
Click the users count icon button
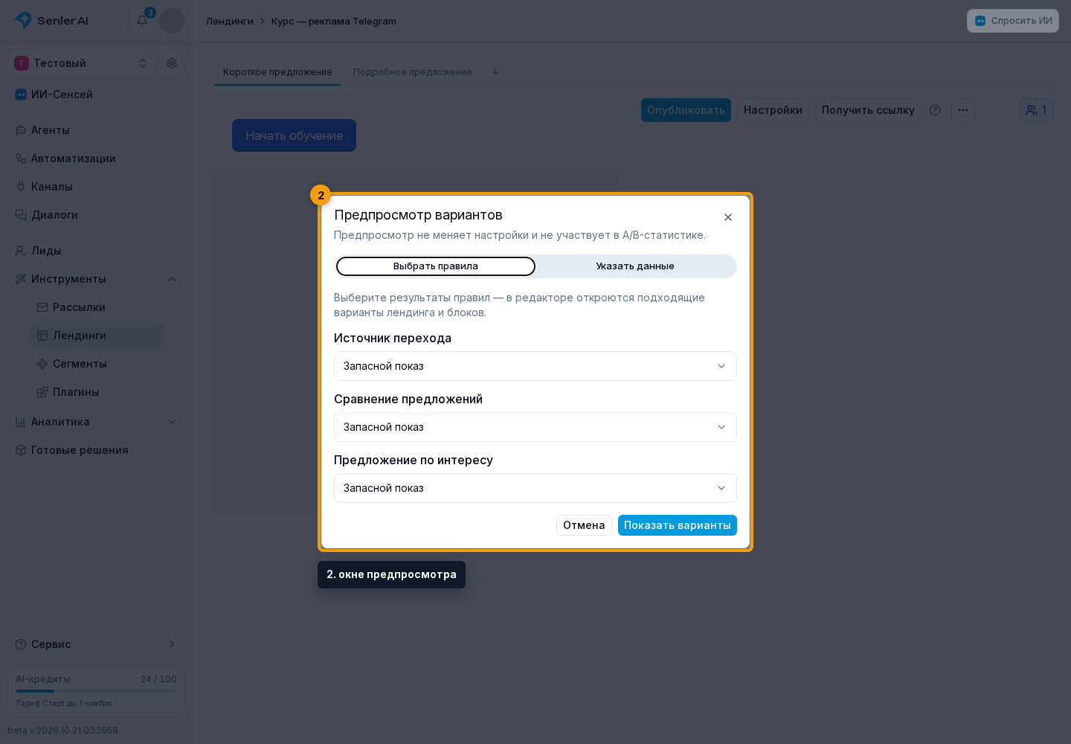pos(1036,110)
